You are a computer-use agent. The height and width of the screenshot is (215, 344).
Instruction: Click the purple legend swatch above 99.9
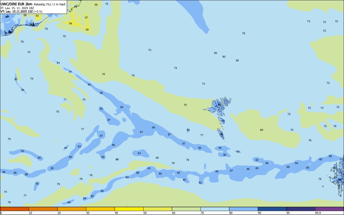329,209
